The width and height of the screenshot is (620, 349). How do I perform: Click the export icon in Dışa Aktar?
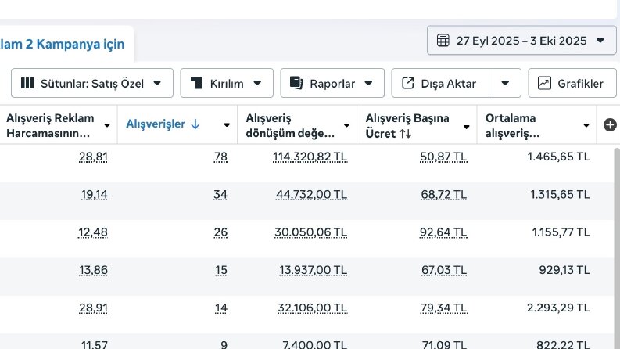click(407, 83)
